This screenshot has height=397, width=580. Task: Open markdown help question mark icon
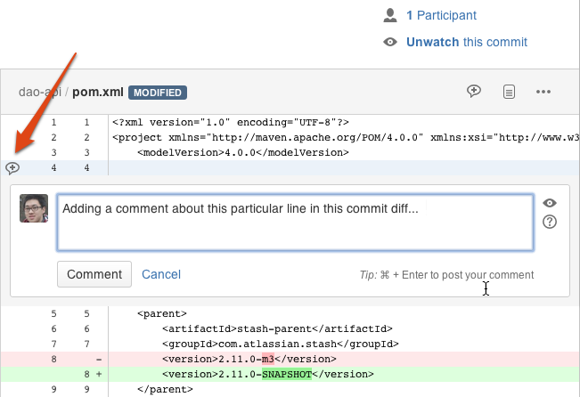(x=550, y=222)
